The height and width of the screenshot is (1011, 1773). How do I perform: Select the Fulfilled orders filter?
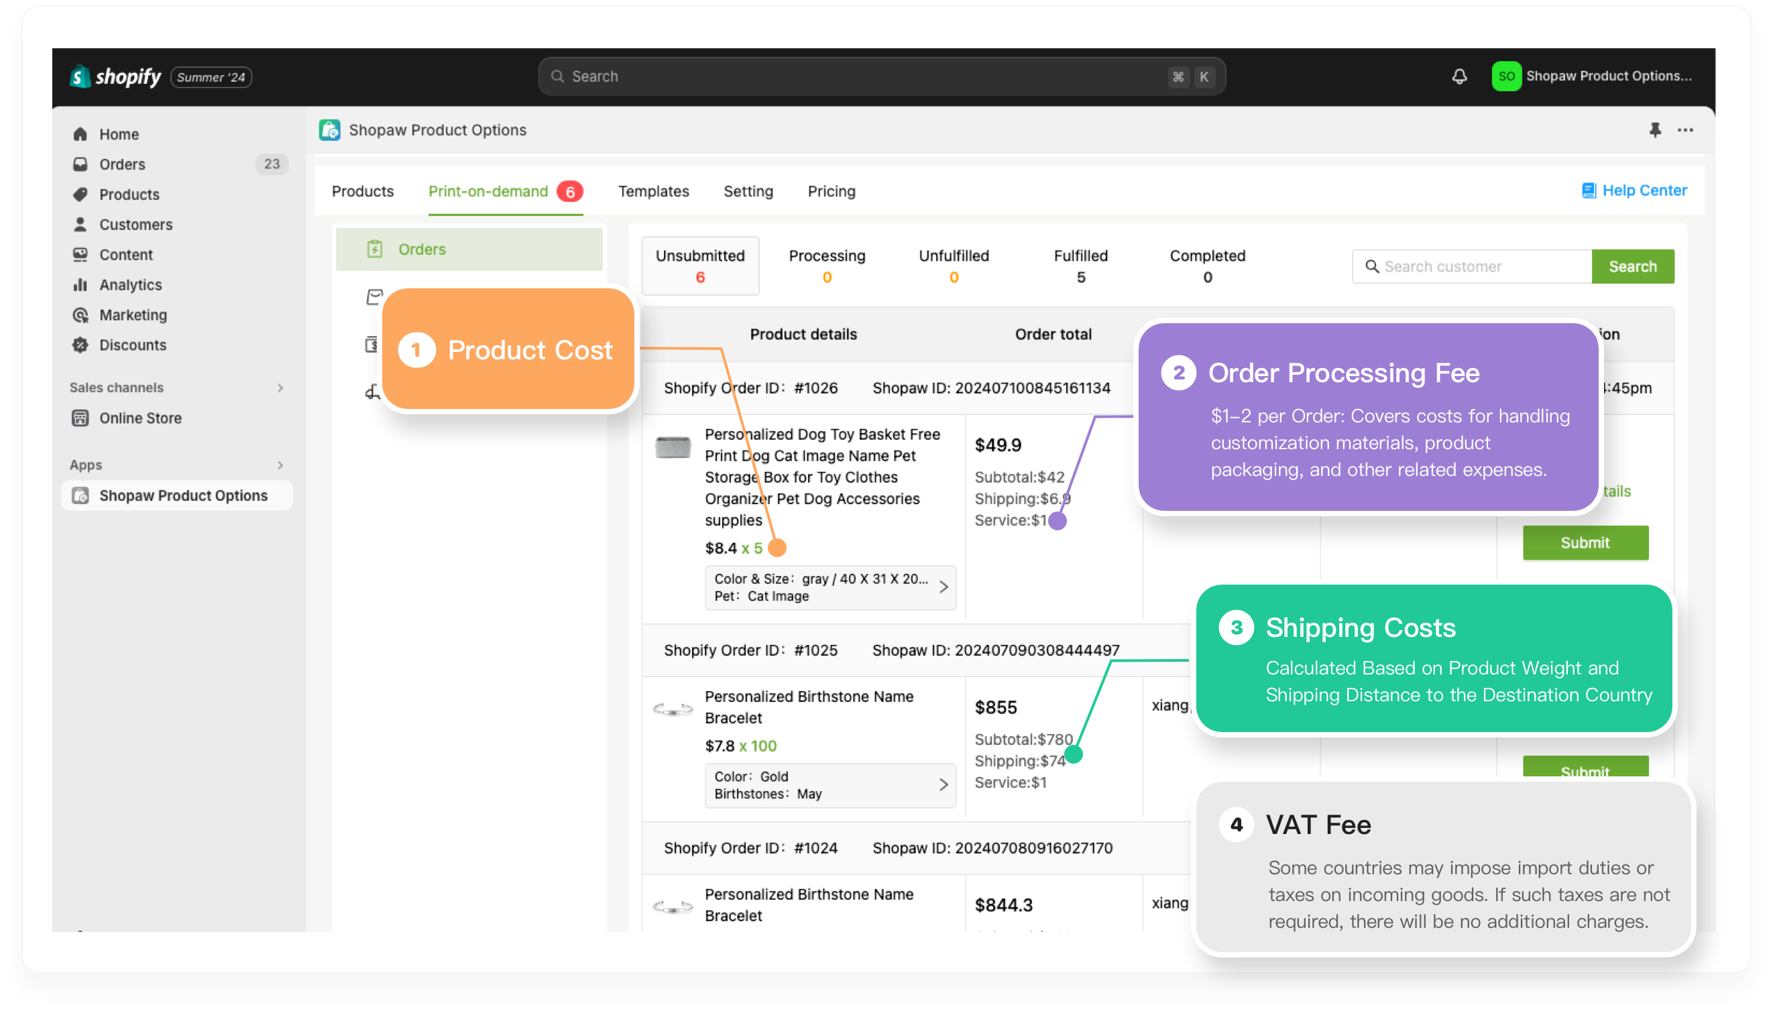click(1080, 266)
